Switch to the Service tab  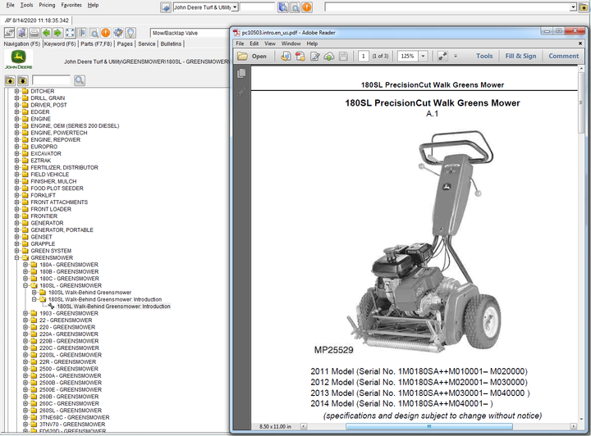[147, 43]
